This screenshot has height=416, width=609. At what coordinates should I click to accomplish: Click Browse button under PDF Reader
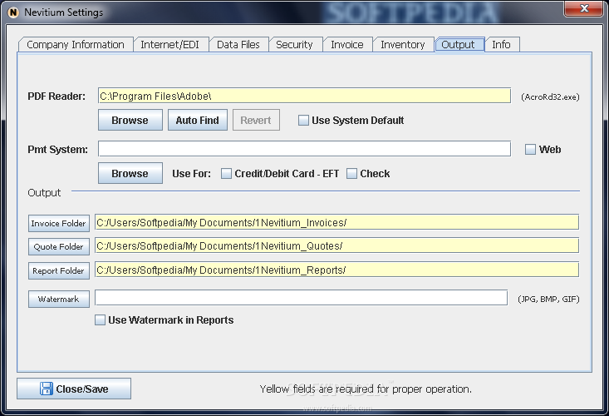pos(130,120)
